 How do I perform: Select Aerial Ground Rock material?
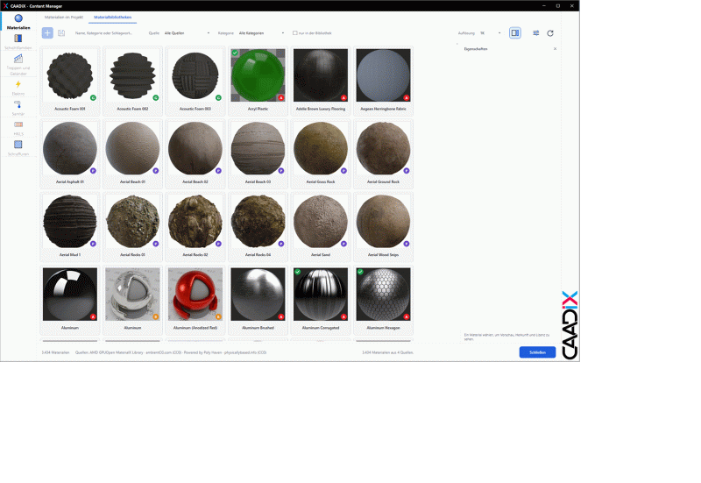click(x=383, y=153)
